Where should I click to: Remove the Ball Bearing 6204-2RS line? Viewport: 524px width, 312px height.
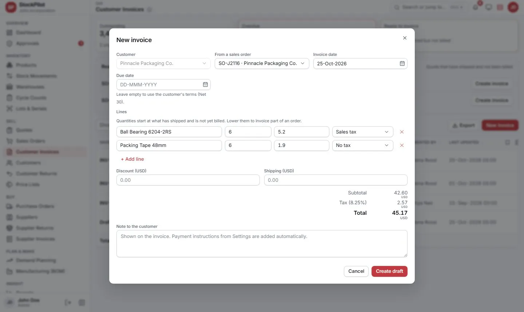click(x=402, y=132)
